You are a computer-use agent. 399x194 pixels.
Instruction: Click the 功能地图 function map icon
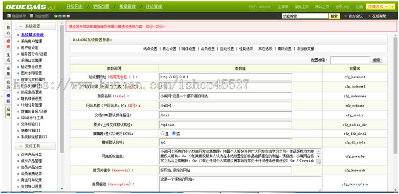tap(31, 16)
